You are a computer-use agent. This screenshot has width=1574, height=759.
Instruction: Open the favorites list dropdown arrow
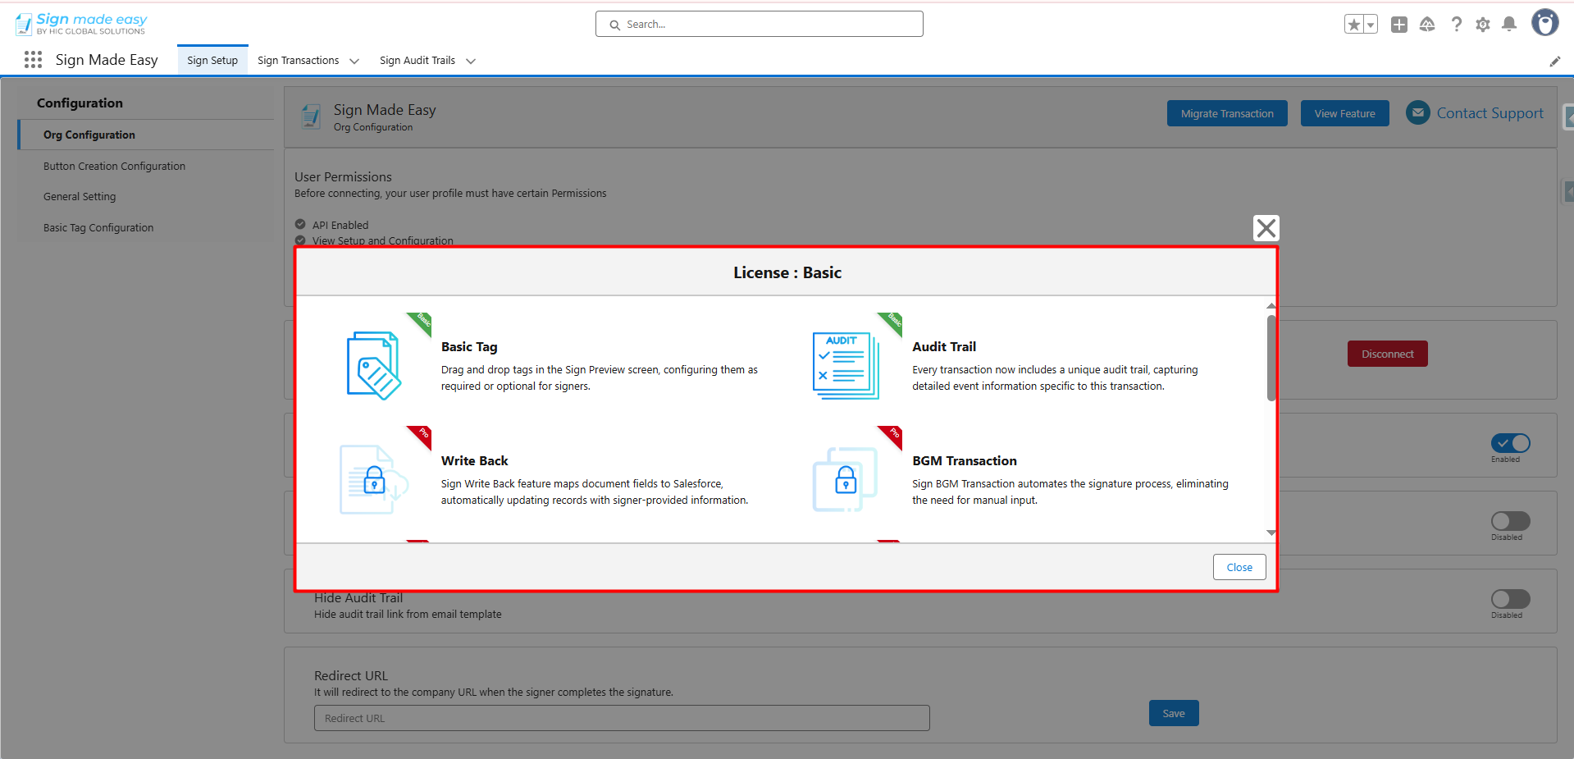[1371, 25]
